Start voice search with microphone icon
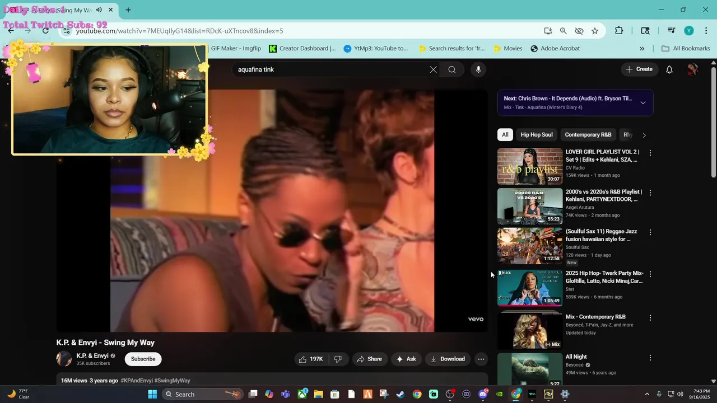Image resolution: width=717 pixels, height=403 pixels. (x=478, y=69)
